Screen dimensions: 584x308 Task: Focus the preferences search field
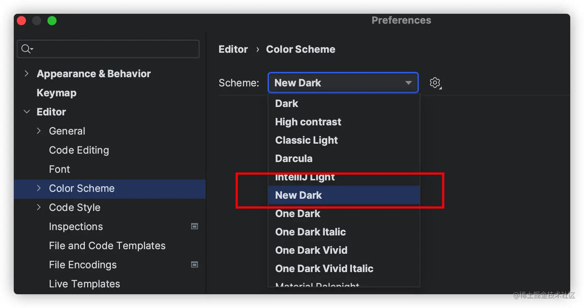coord(108,49)
